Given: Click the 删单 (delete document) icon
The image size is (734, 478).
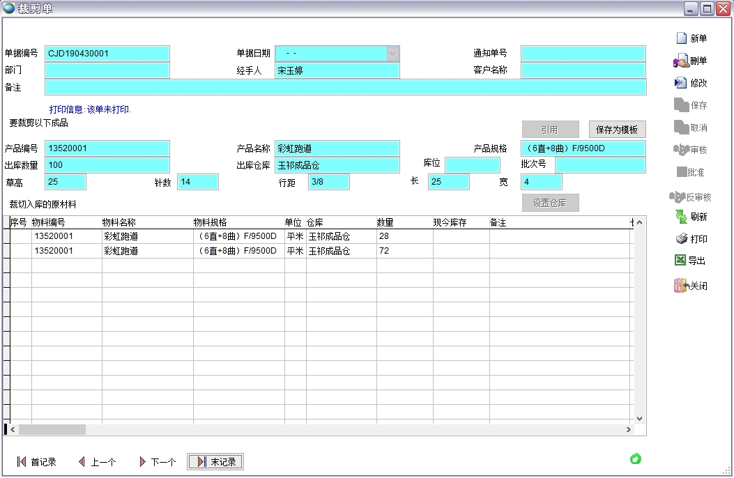Looking at the screenshot, I should point(681,61).
